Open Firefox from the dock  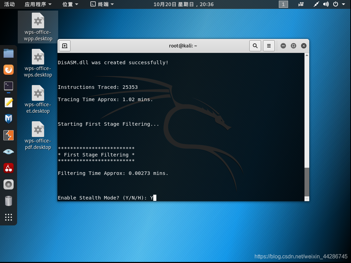click(x=8, y=69)
